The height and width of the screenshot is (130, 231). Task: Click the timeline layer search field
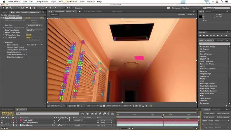(47, 113)
